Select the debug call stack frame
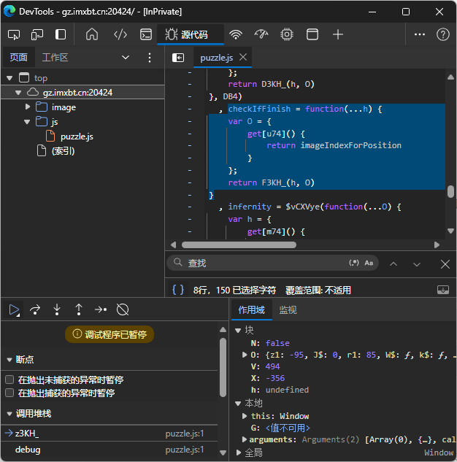The width and height of the screenshot is (457, 462). click(28, 450)
